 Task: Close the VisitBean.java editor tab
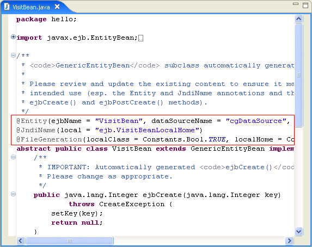coord(57,7)
